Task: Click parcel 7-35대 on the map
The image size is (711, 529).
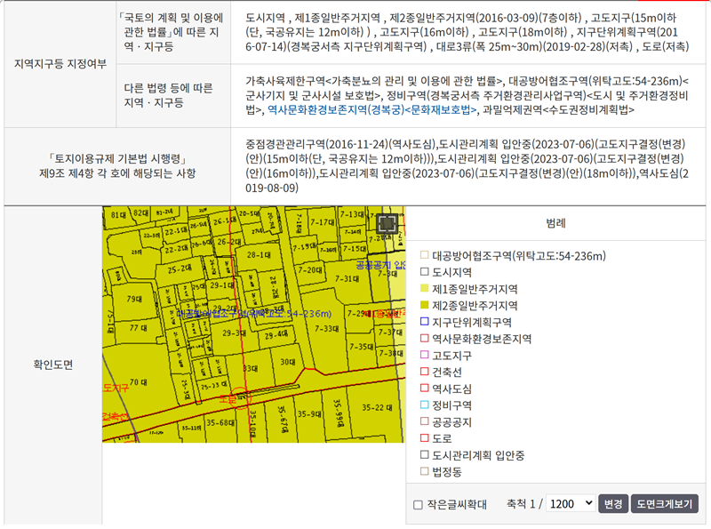Action: (362, 347)
